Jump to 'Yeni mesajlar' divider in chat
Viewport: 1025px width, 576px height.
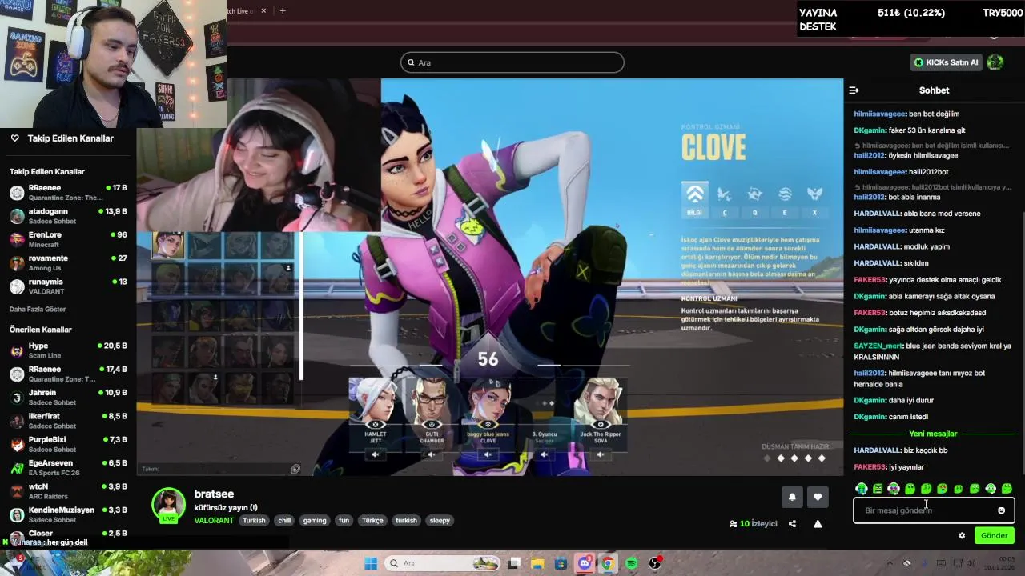933,434
